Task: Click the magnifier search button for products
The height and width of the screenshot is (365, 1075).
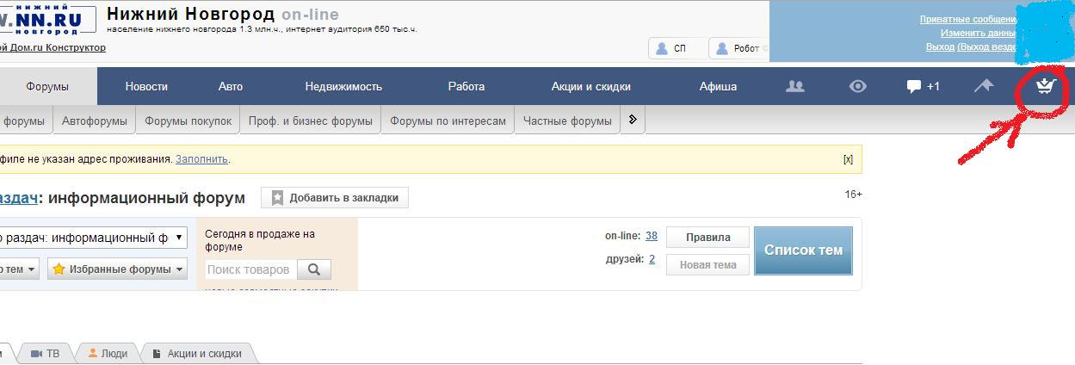Action: (314, 269)
